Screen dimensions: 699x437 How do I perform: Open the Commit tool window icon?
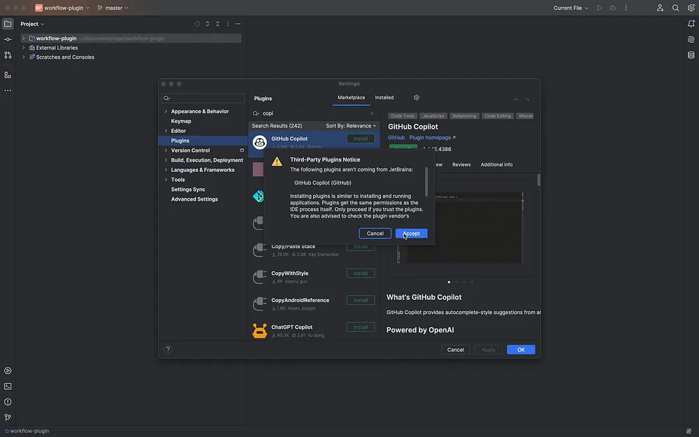coord(8,40)
